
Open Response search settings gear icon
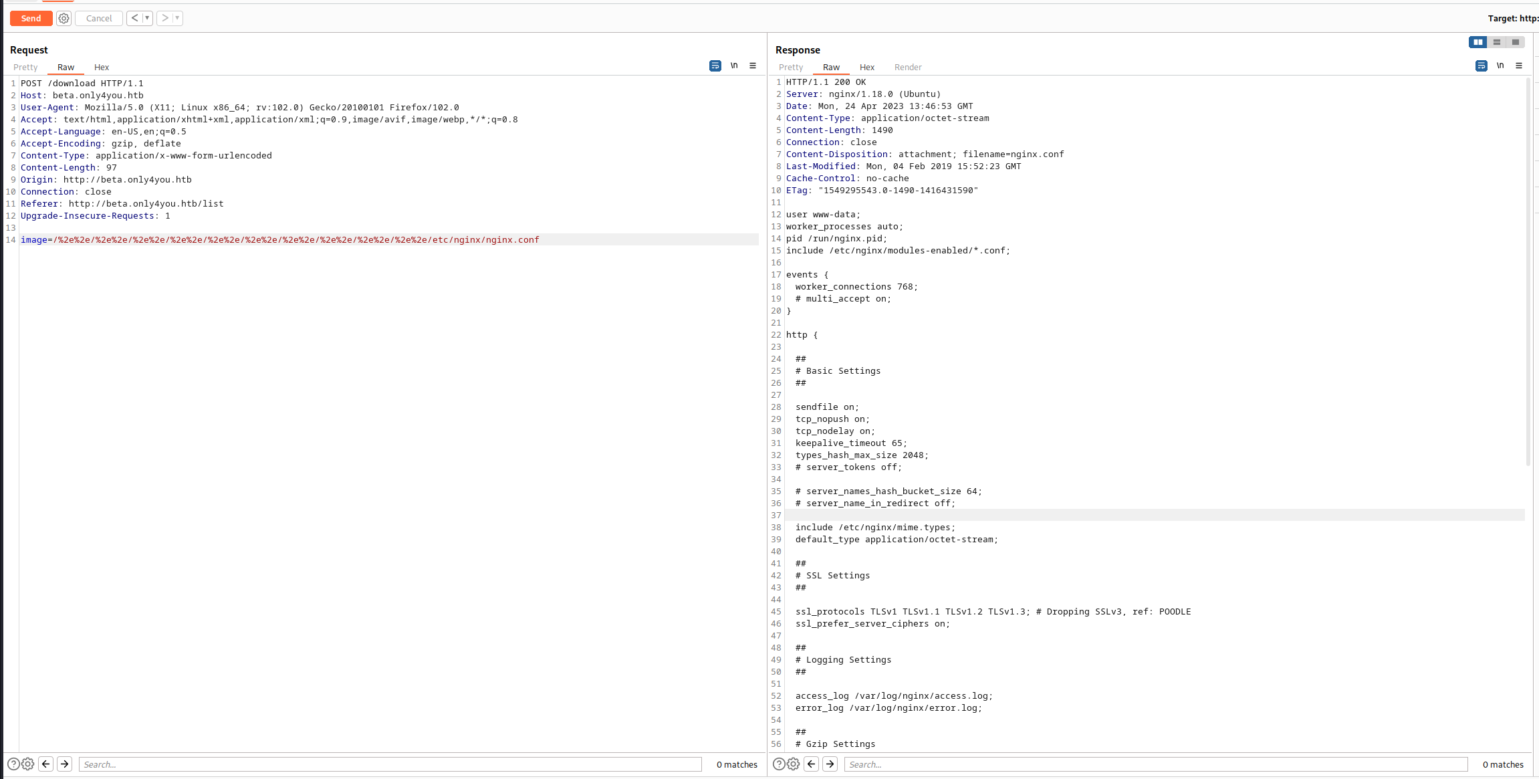tap(794, 764)
